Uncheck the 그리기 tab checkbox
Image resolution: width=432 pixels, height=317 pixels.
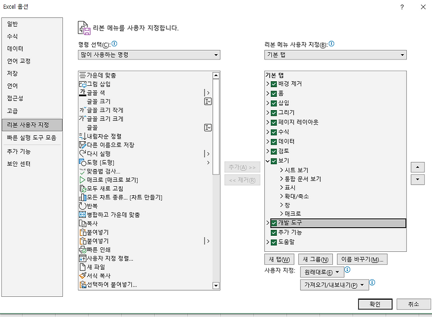click(x=274, y=113)
